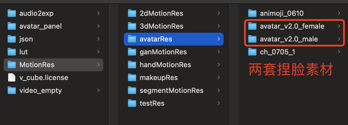Expand the ganMotionRes folder chevron
Viewport: 348px width, 125px height.
coord(219,52)
